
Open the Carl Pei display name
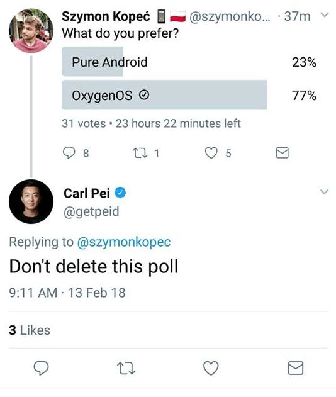(87, 193)
